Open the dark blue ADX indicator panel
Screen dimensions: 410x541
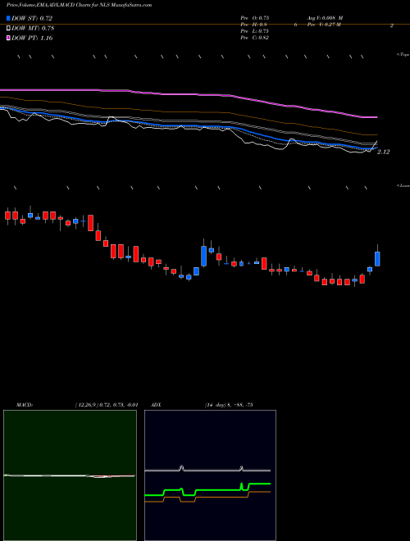[210, 475]
